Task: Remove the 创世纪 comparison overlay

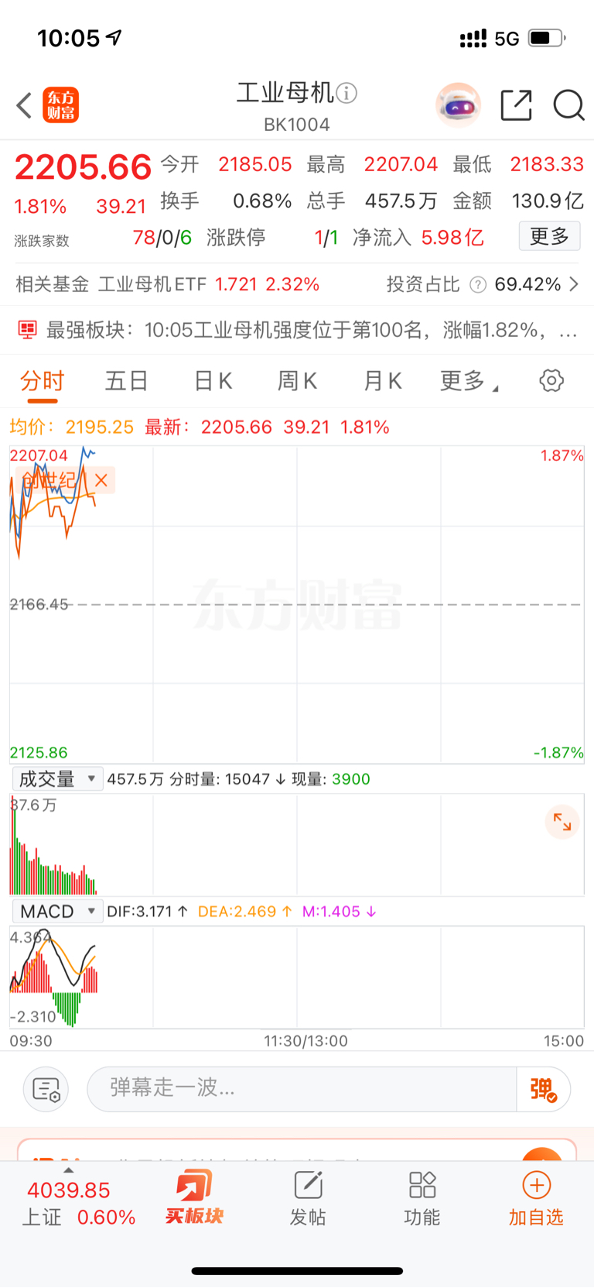Action: [101, 480]
